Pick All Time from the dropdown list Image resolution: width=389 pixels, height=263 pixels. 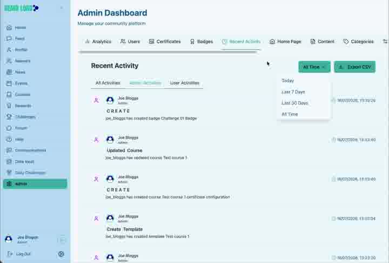[290, 114]
